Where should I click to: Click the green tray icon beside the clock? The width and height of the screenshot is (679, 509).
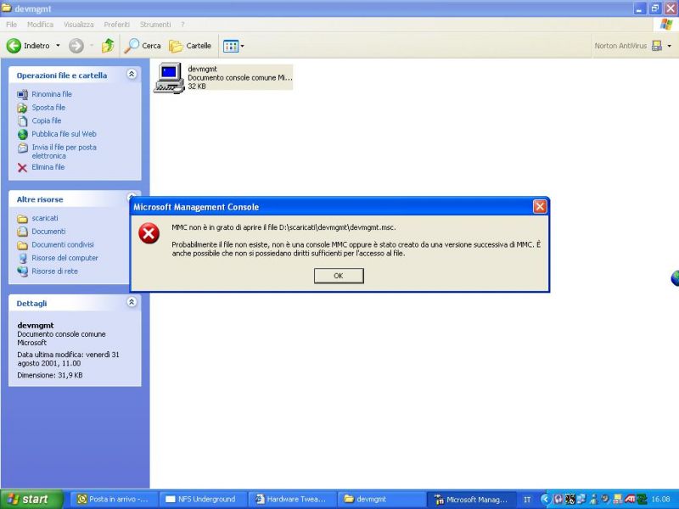(642, 500)
